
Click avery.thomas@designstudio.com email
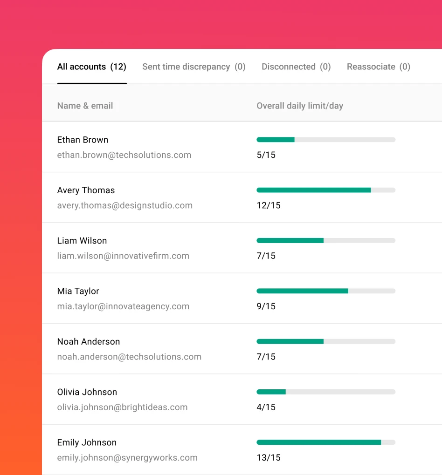(x=124, y=205)
